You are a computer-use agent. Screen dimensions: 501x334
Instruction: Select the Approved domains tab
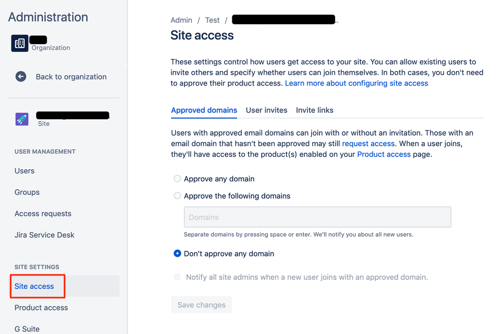point(204,110)
